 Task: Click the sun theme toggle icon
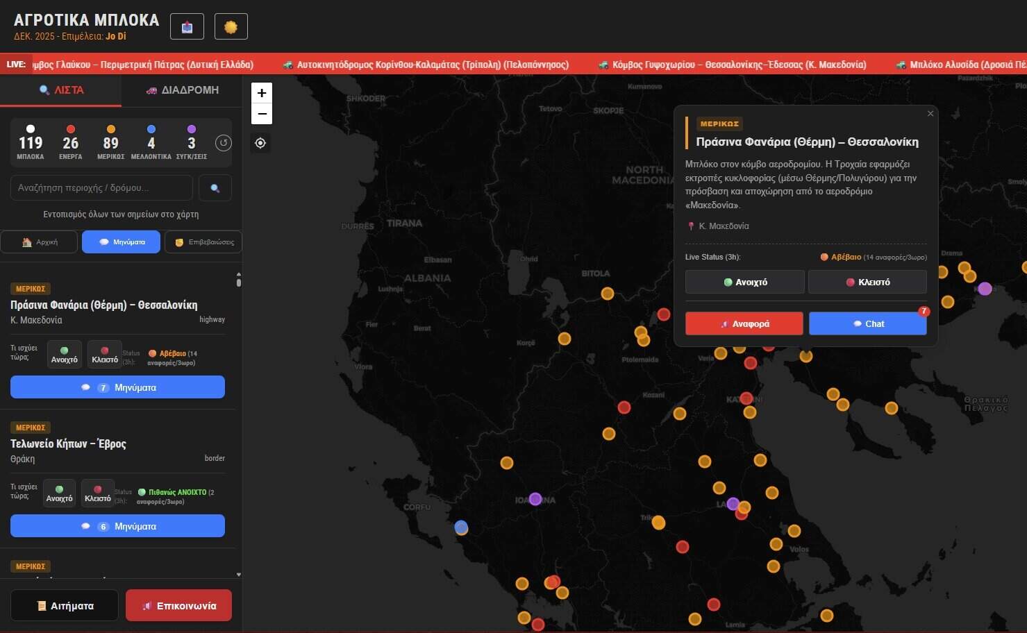pyautogui.click(x=231, y=27)
